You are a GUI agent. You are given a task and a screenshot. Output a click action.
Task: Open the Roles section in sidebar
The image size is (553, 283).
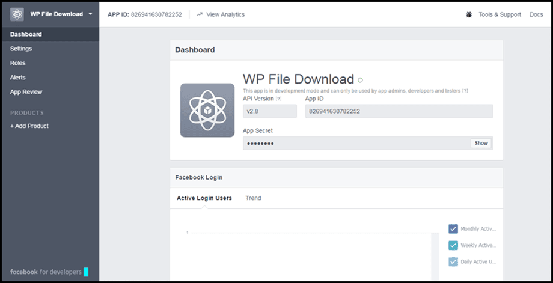tap(18, 63)
